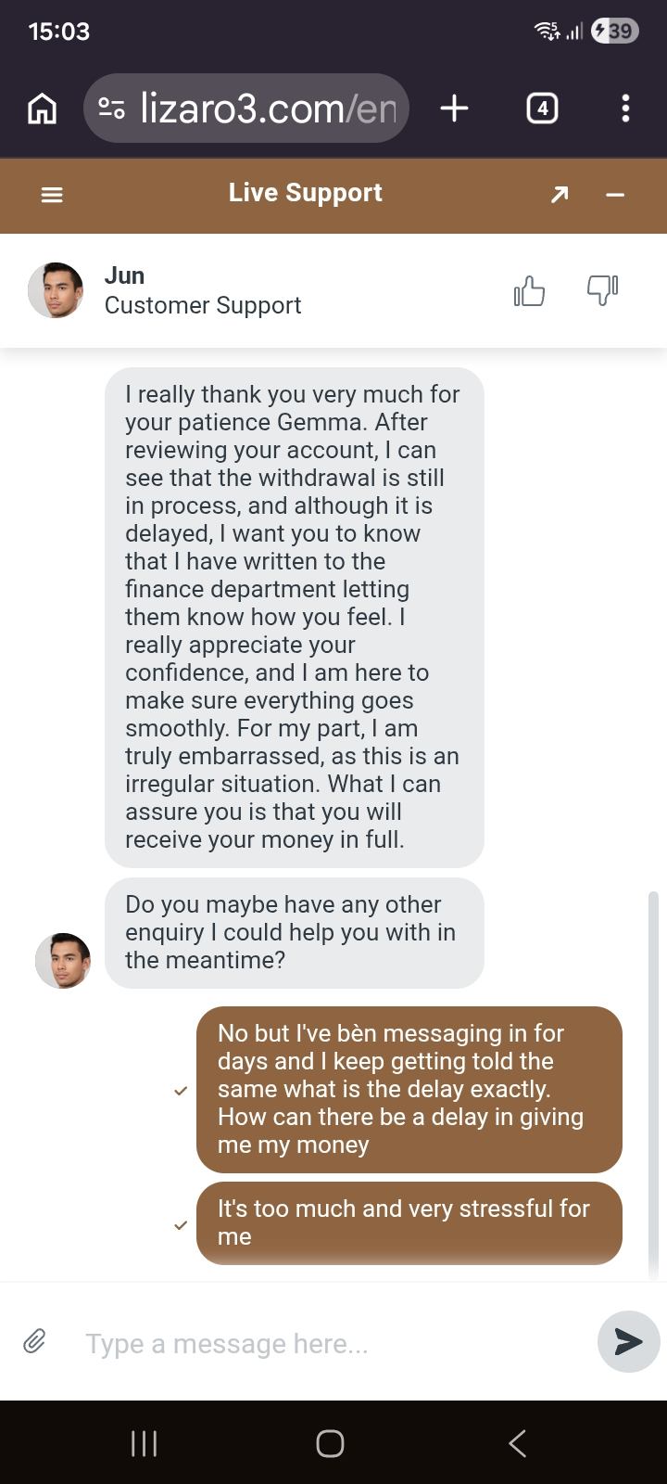Rate the agent with thumbs up
The height and width of the screenshot is (1484, 667).
(529, 291)
